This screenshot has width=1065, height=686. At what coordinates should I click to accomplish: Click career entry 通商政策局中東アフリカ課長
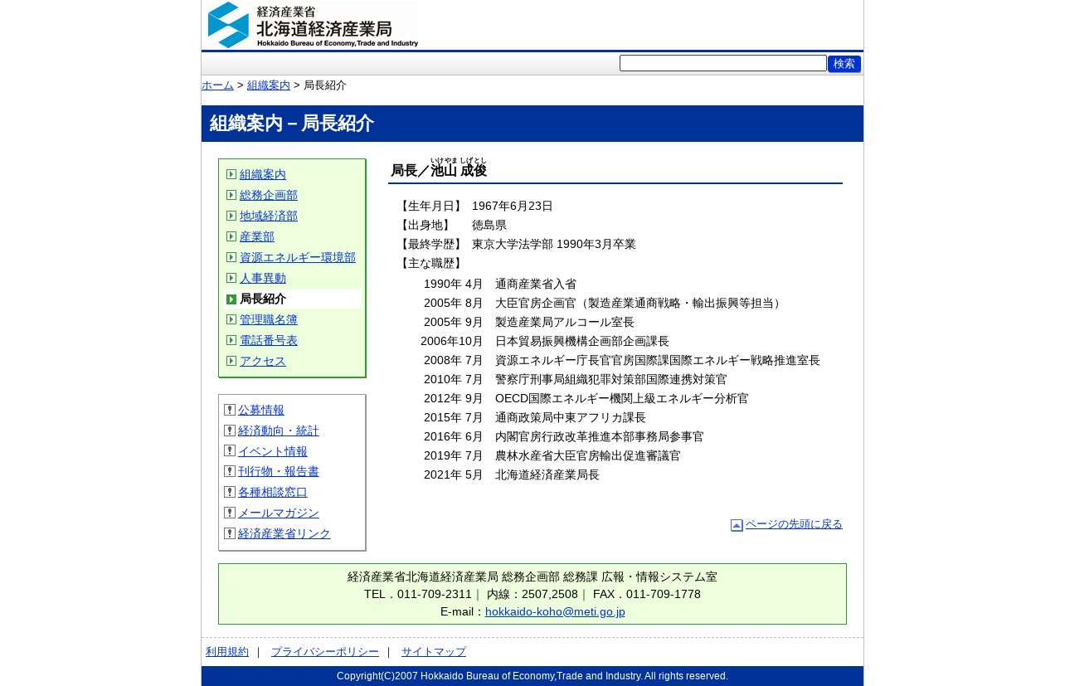click(x=571, y=417)
